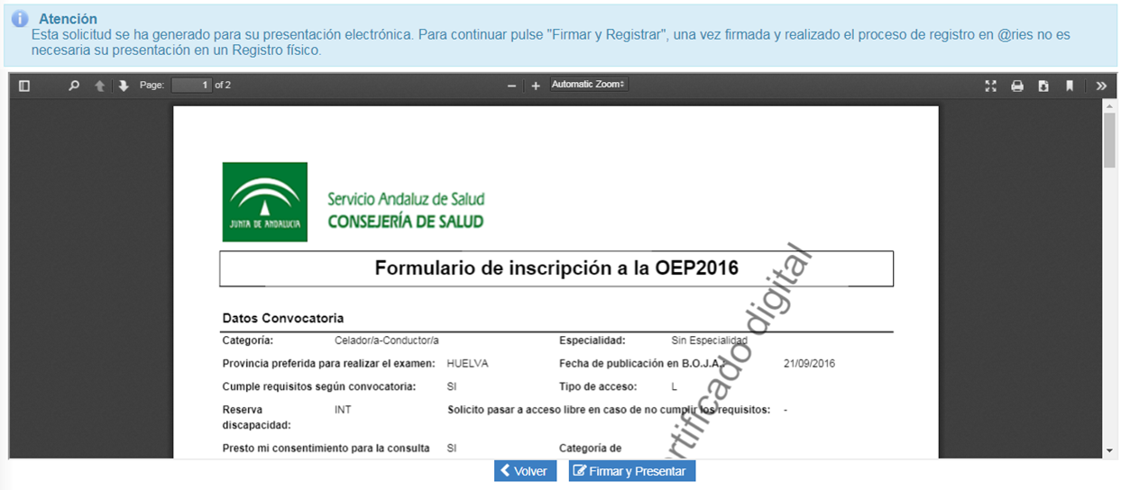Click the blue information icon beside Atención

click(20, 19)
